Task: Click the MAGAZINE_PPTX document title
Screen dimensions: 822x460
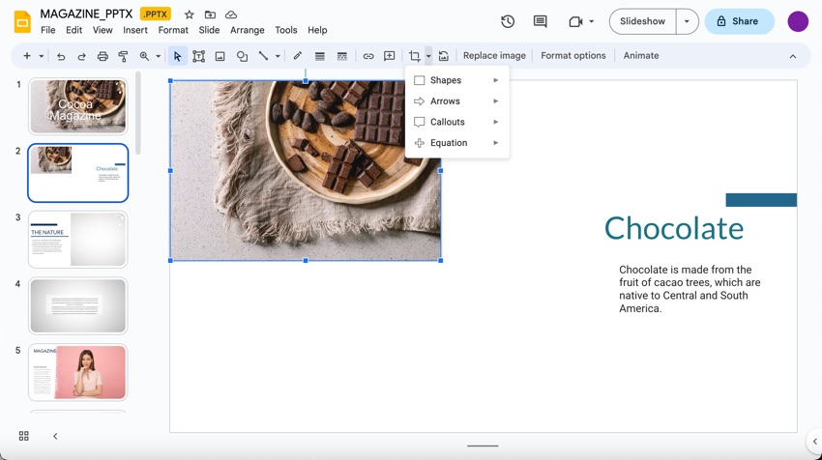Action: tap(86, 14)
